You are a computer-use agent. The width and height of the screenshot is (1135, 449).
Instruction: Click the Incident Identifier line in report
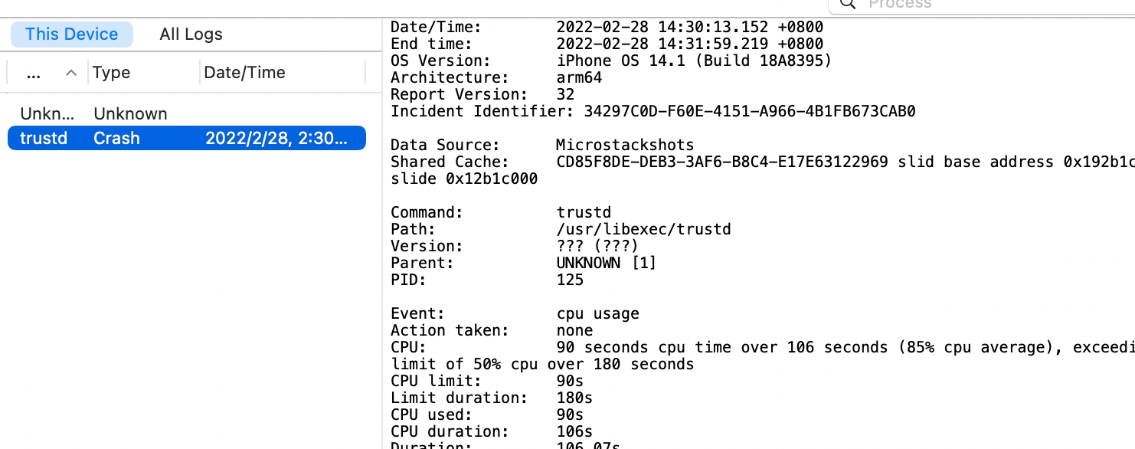pos(653,111)
